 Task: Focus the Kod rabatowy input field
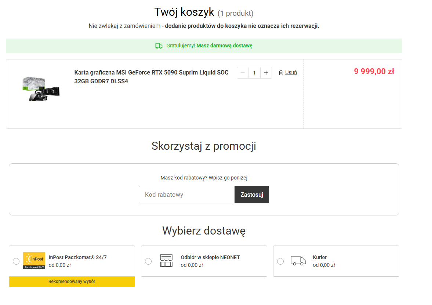[x=186, y=195]
